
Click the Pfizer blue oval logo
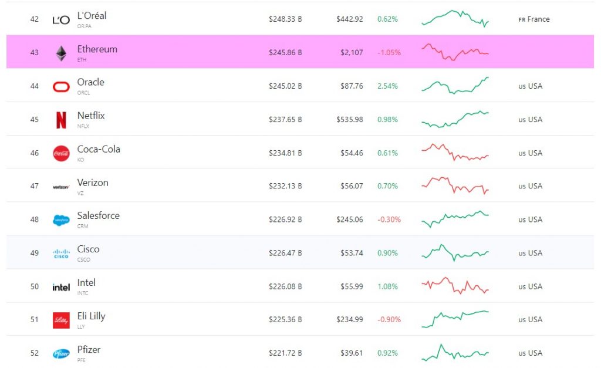pos(61,353)
